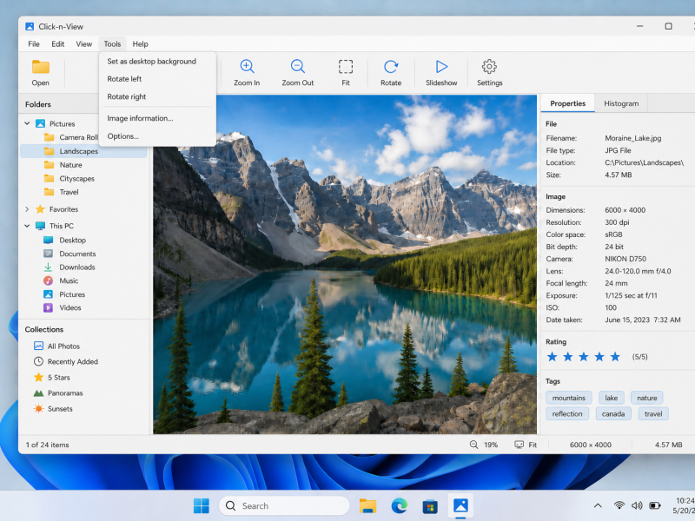This screenshot has height=521, width=695.
Task: Click the Videos icon under This PC
Action: coord(48,307)
